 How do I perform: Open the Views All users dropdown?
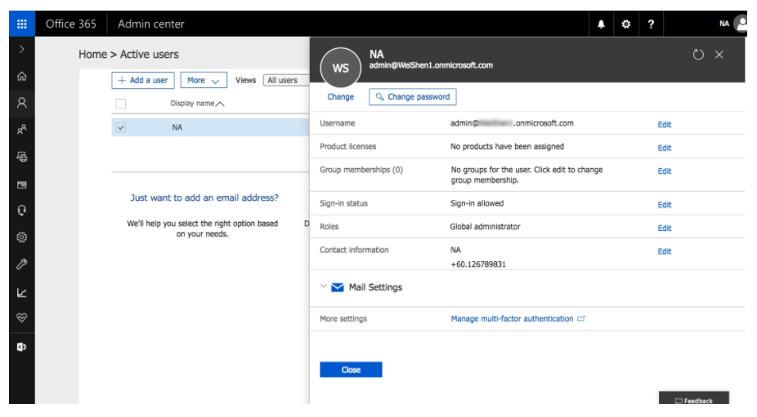[286, 80]
